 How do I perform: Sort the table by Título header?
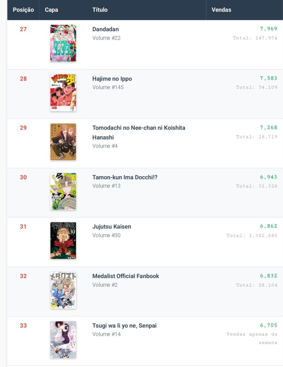click(x=100, y=10)
